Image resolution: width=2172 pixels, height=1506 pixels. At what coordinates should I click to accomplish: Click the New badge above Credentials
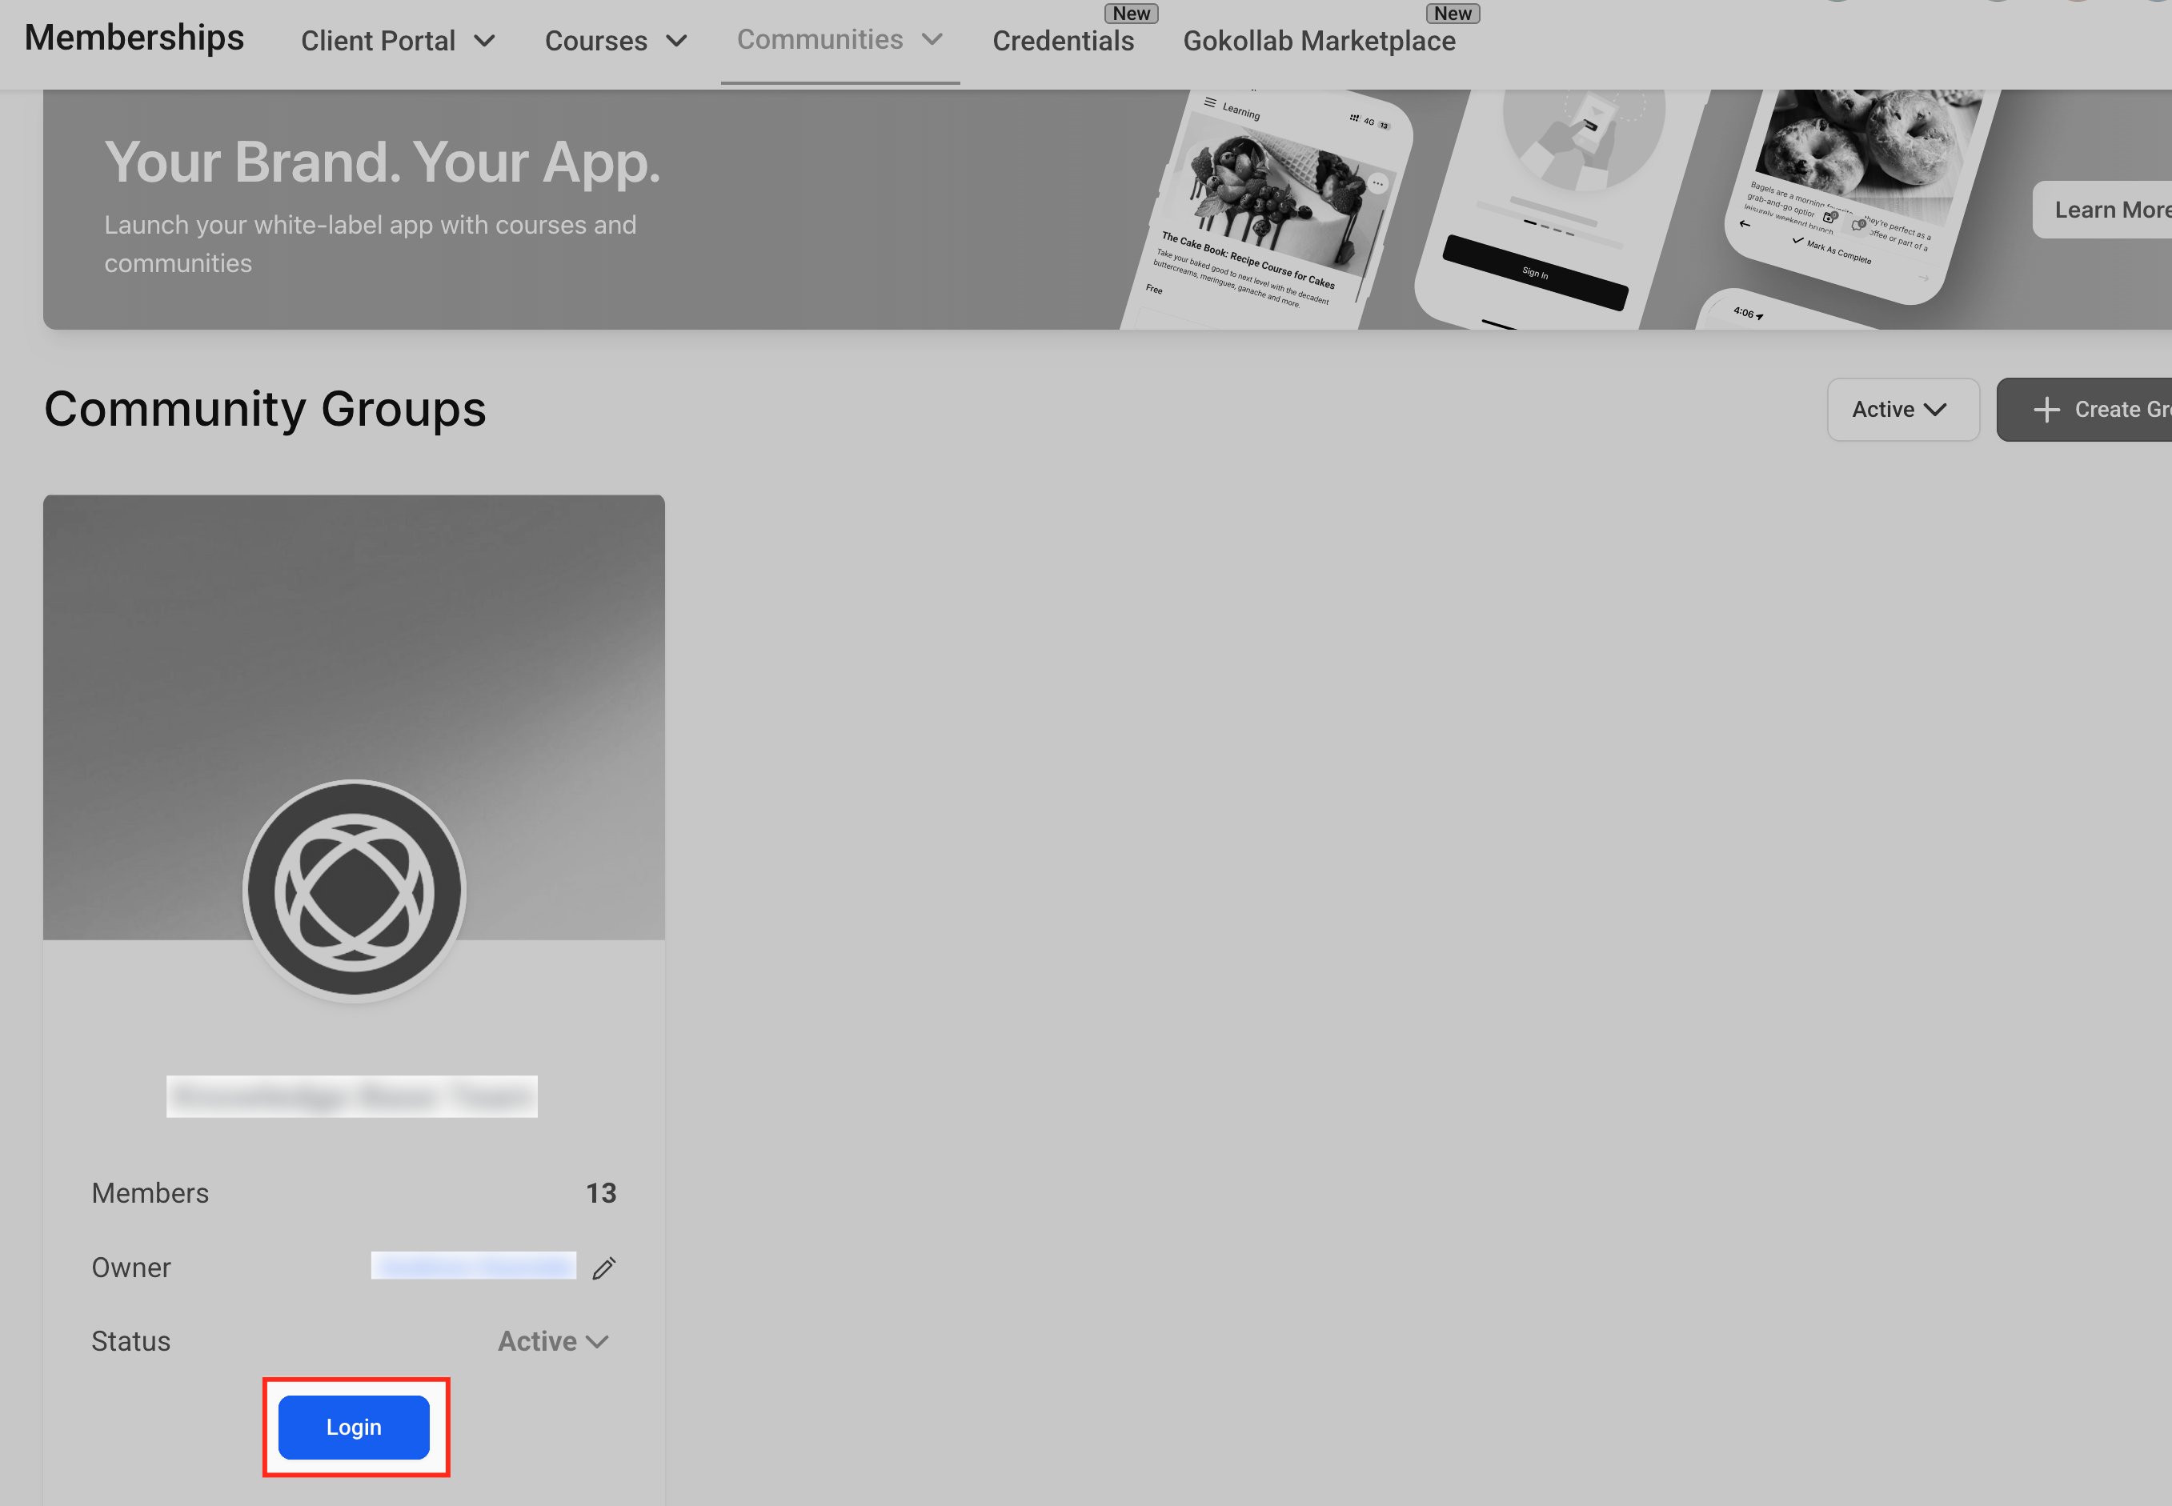(x=1130, y=14)
